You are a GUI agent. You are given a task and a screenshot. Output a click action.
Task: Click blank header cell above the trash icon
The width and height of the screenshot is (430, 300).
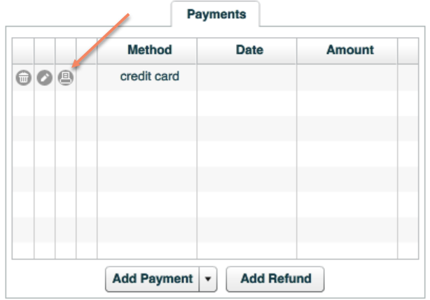pos(23,50)
